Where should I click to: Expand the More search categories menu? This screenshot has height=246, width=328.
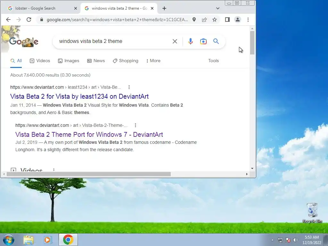tap(153, 61)
